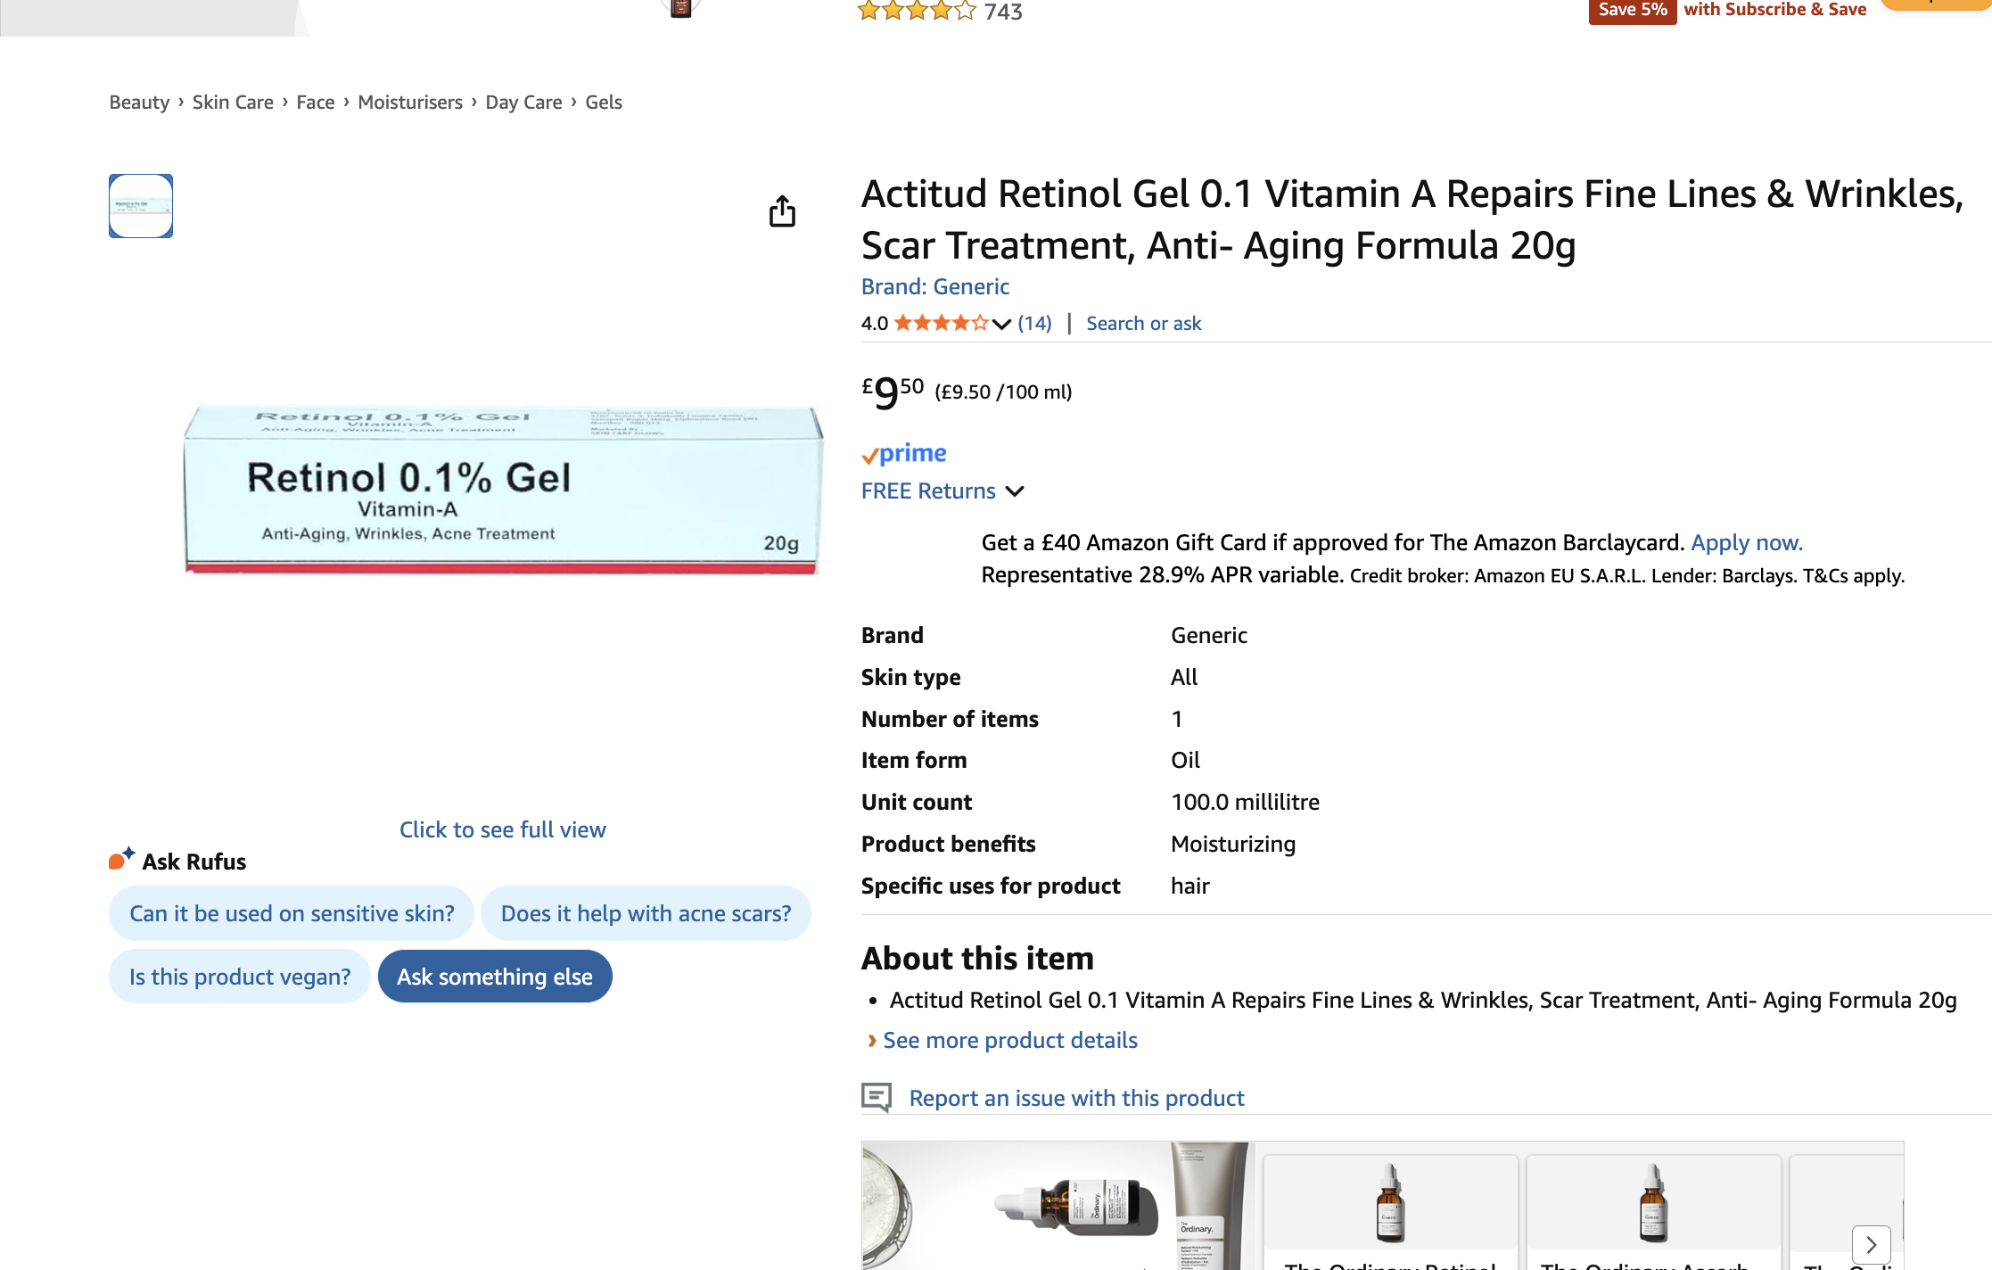The width and height of the screenshot is (1992, 1270).
Task: Click the report issue speech bubble icon
Action: tap(877, 1097)
